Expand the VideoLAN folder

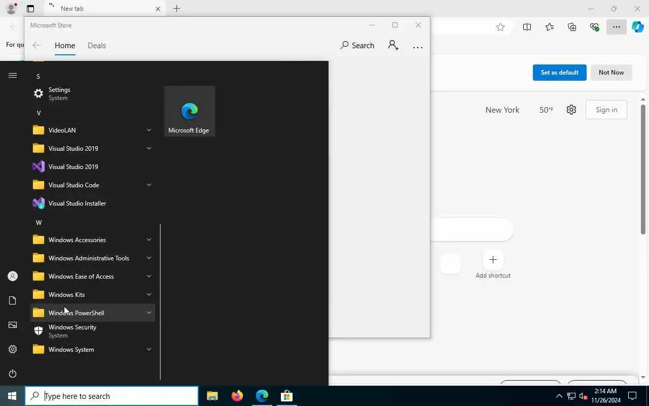pos(93,130)
